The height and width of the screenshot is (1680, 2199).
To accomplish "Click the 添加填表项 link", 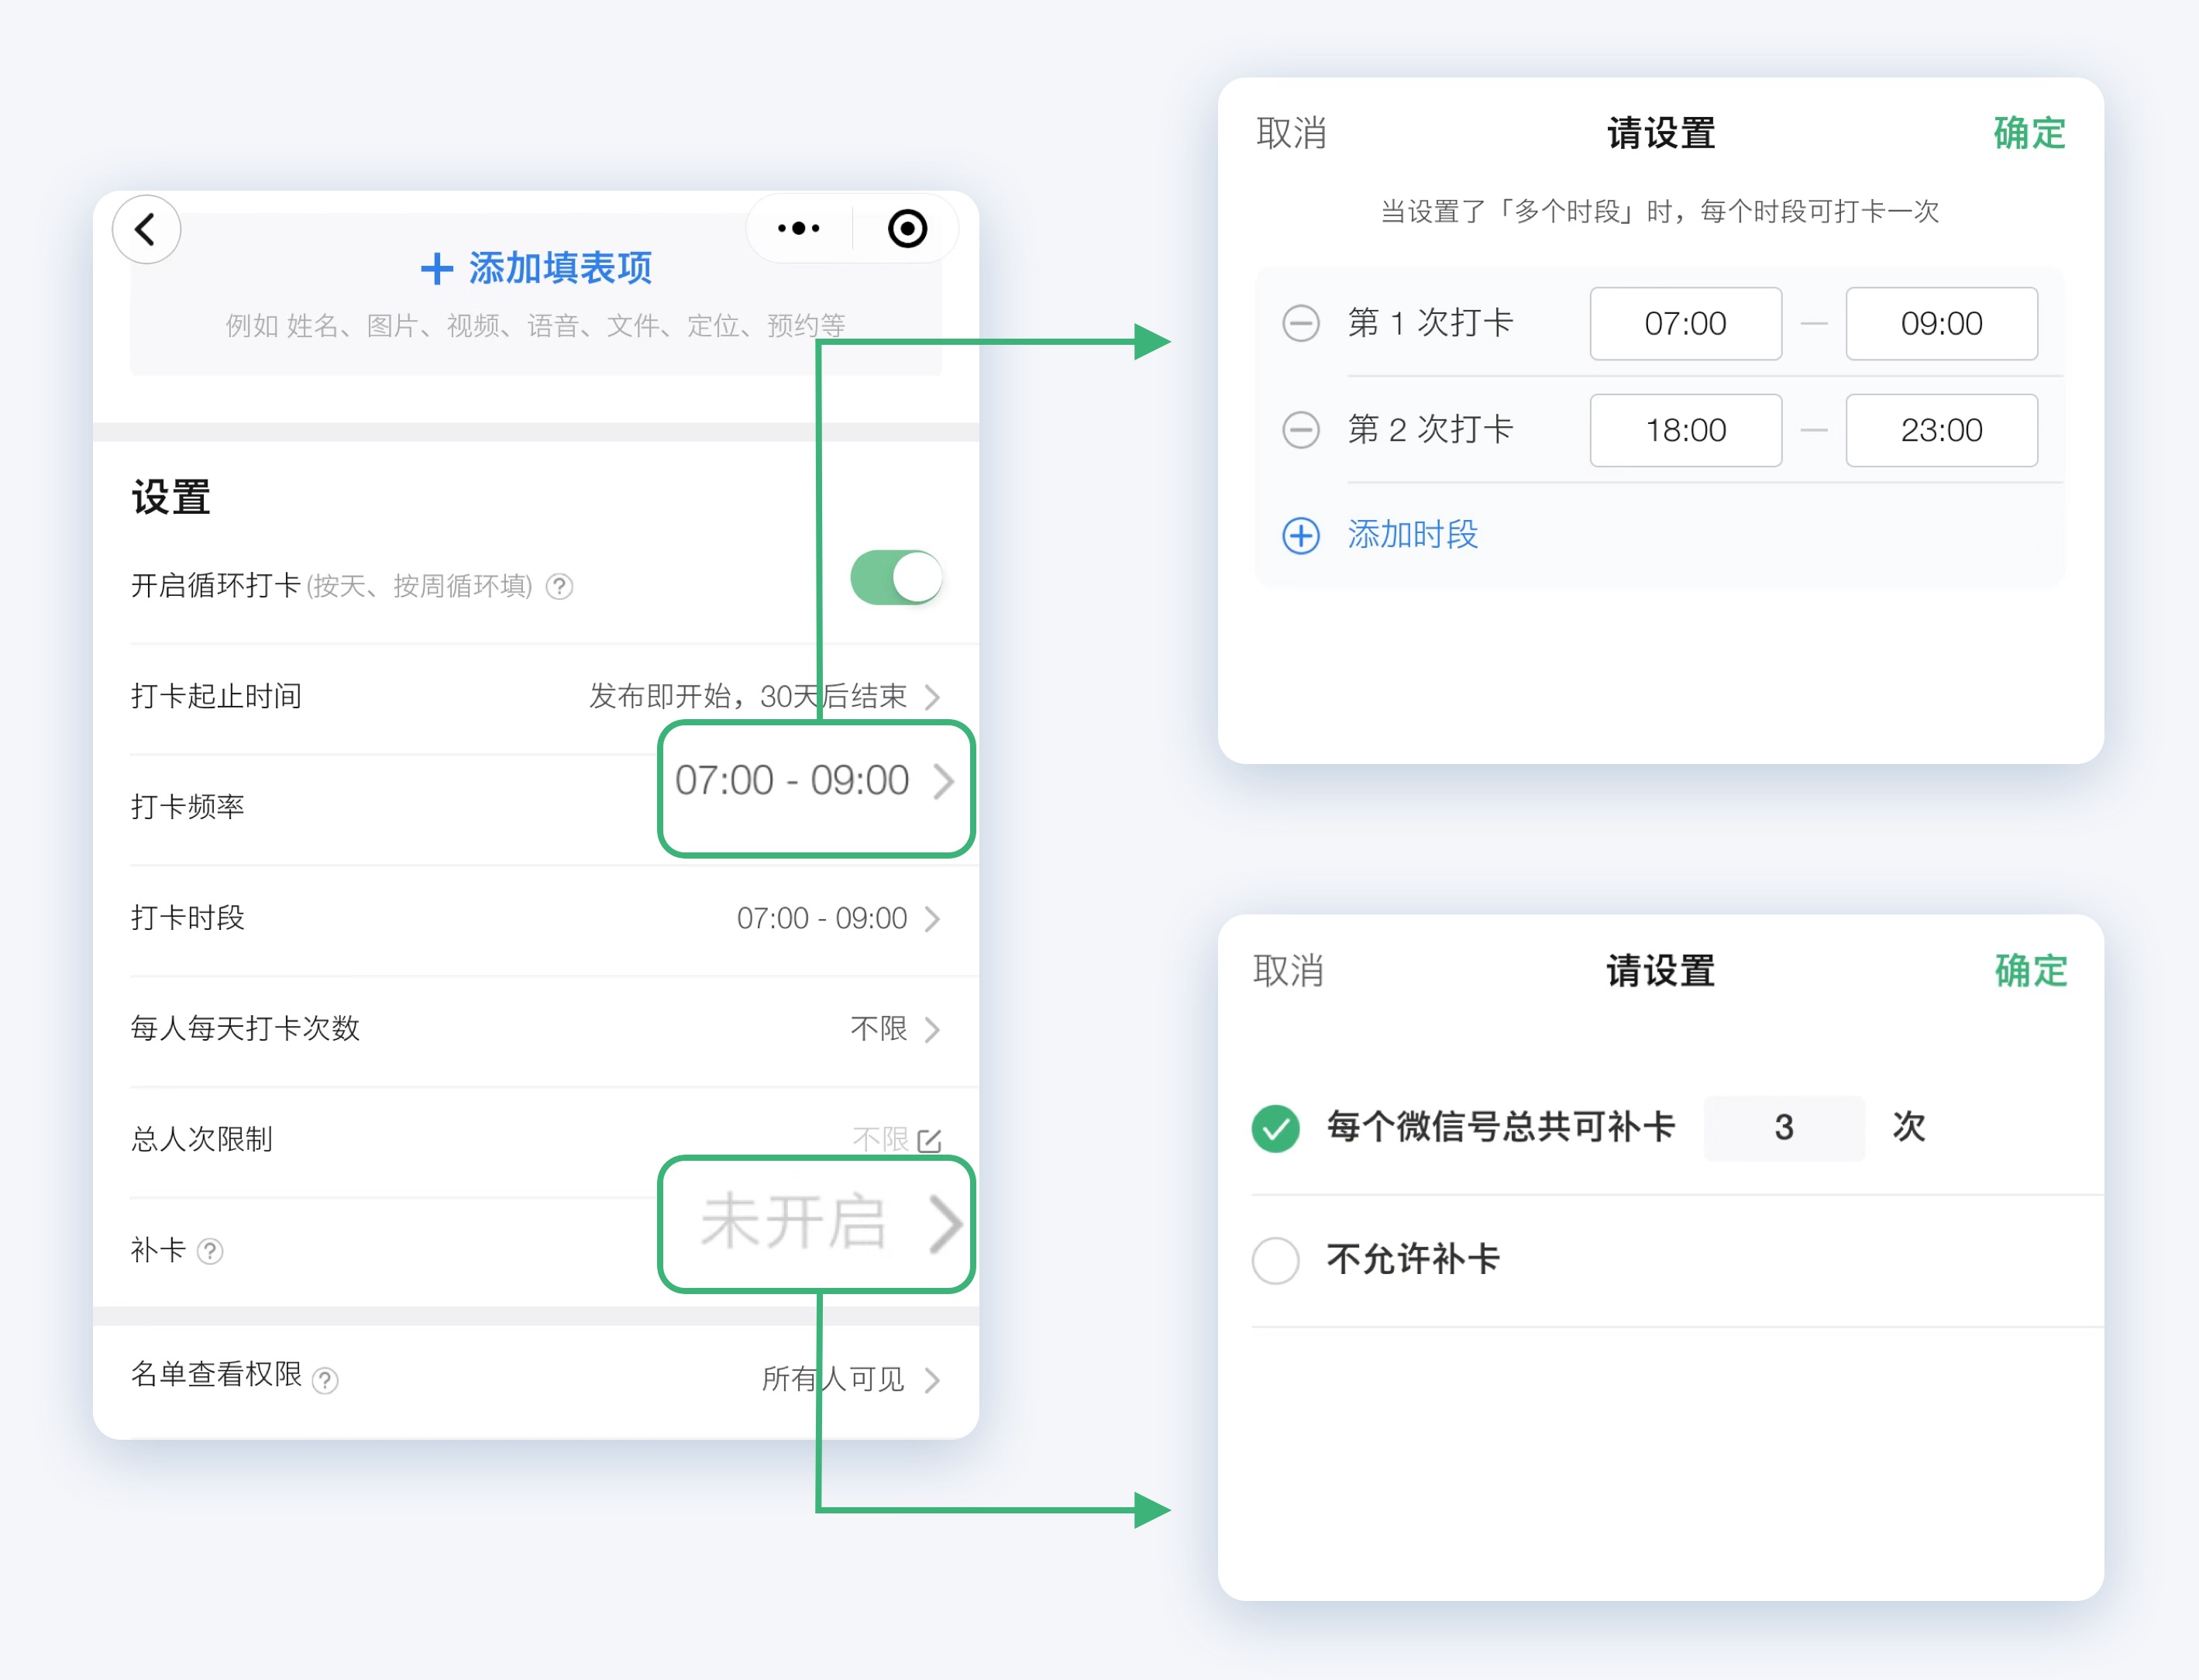I will click(536, 268).
